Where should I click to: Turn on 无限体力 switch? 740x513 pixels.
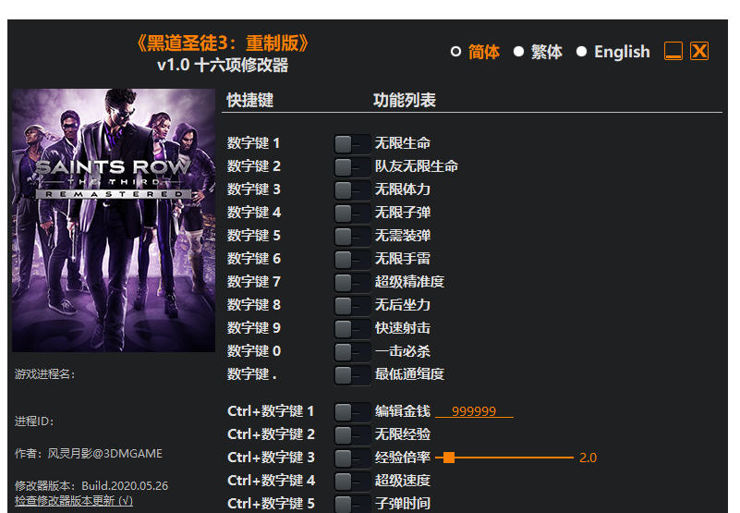pos(352,189)
